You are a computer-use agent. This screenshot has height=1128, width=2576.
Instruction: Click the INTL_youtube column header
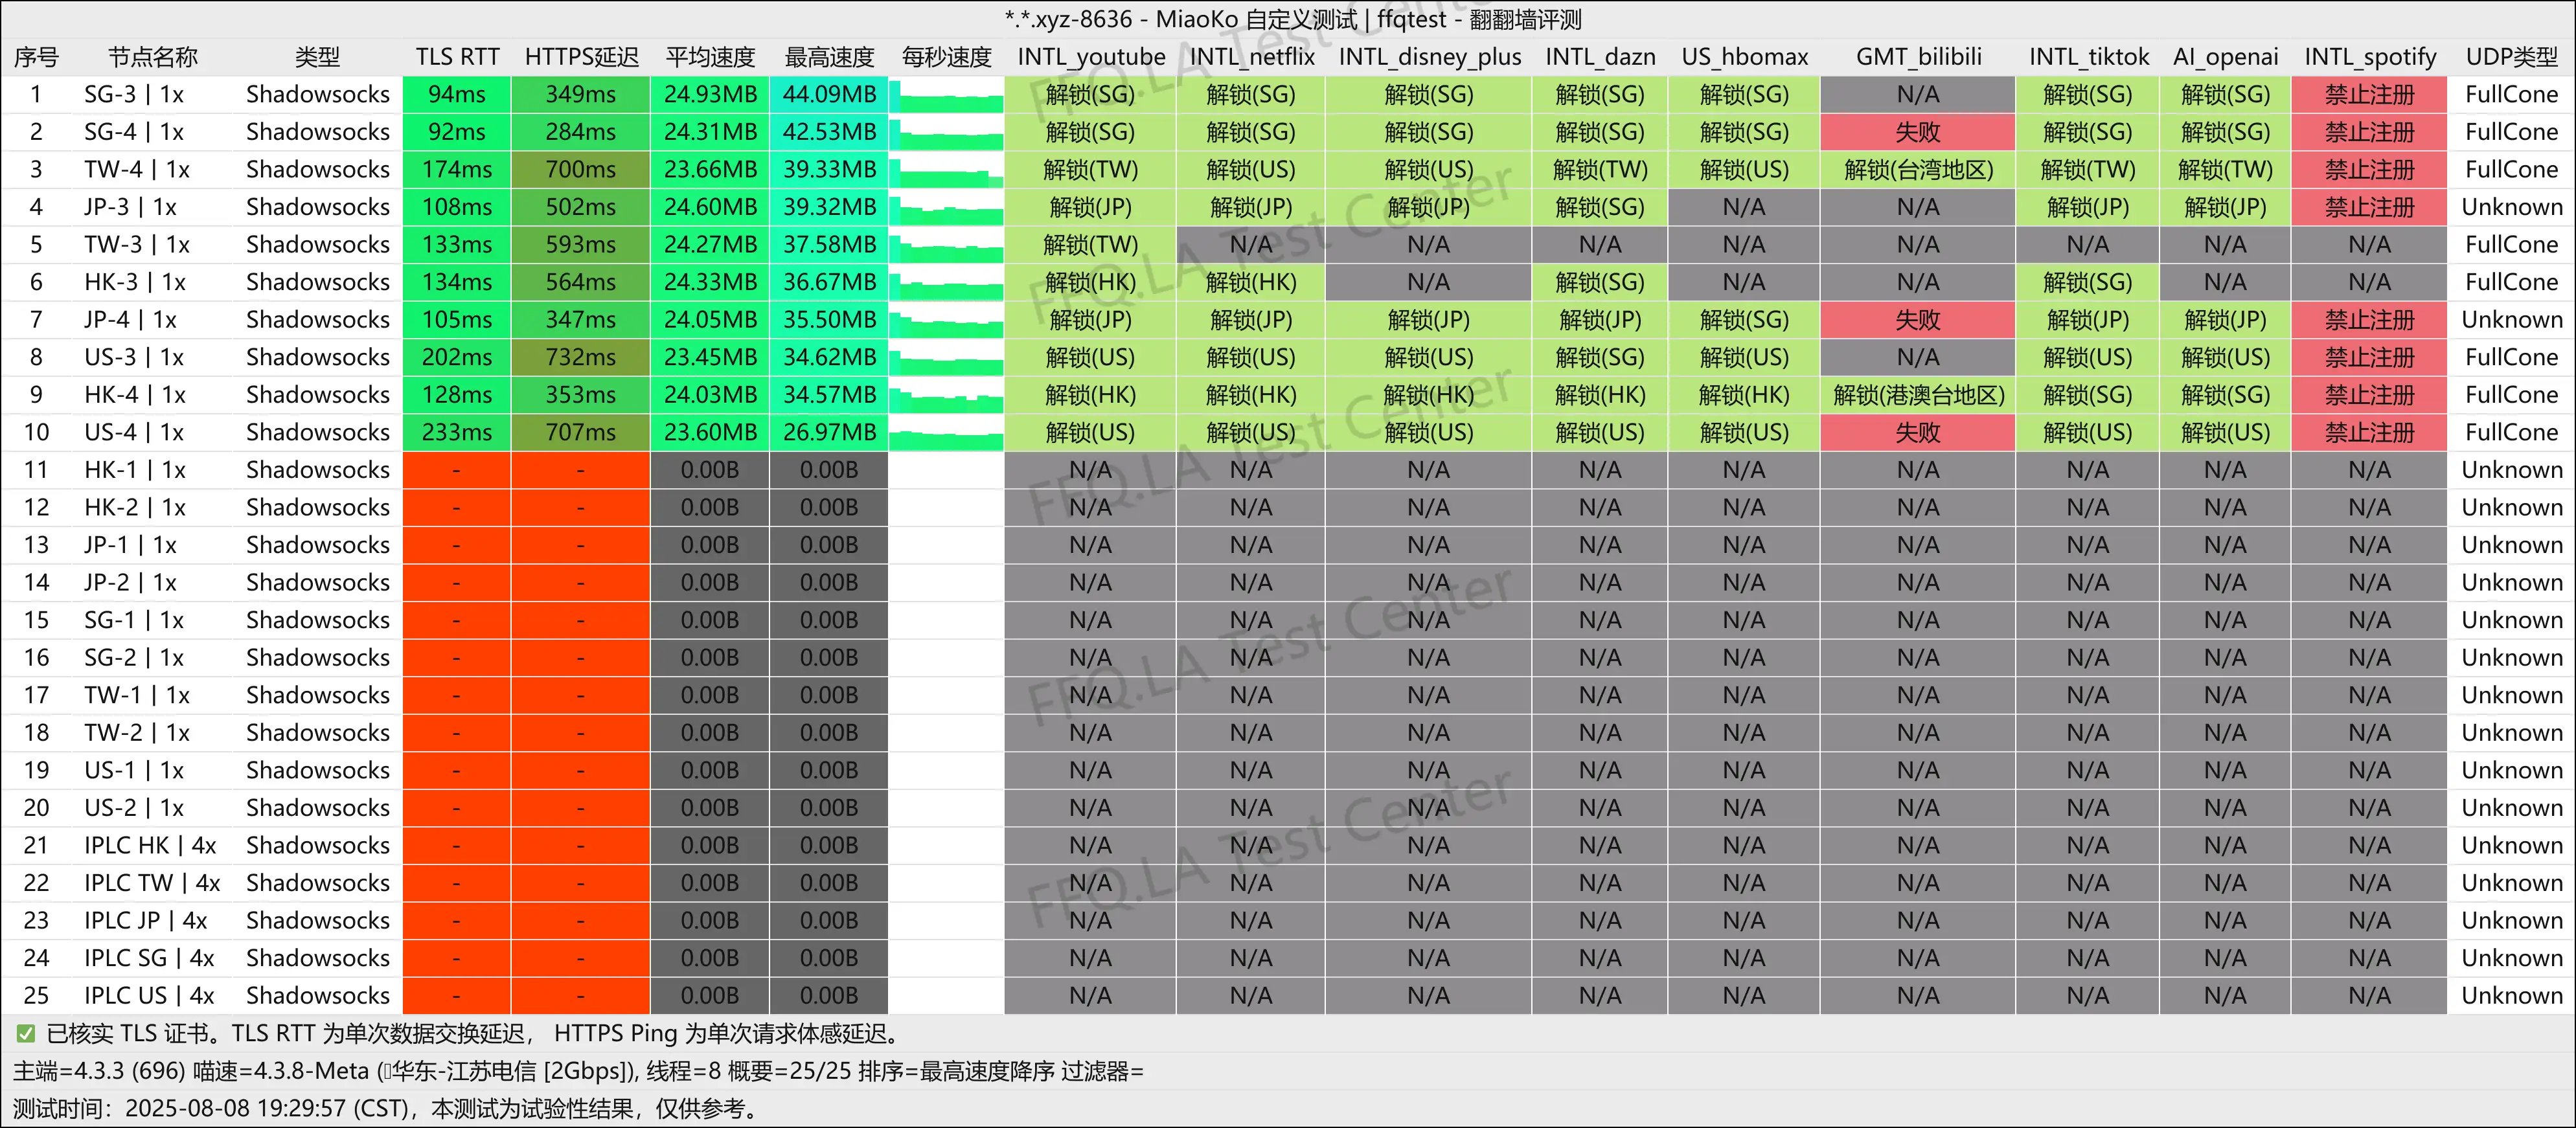click(1091, 57)
